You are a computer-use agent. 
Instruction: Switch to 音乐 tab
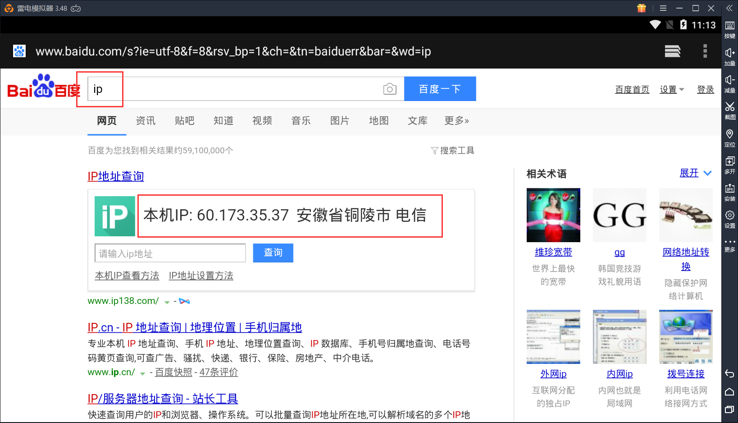click(301, 120)
